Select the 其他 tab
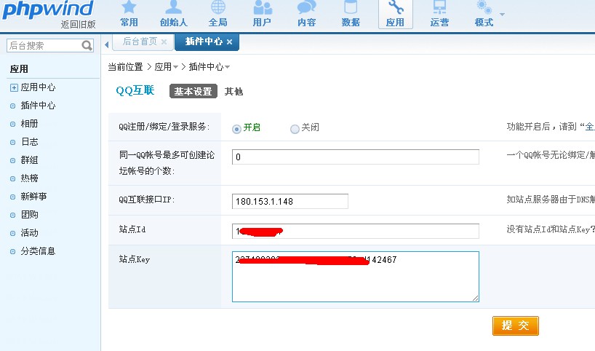Viewport: 595px width, 351px height. click(x=233, y=92)
